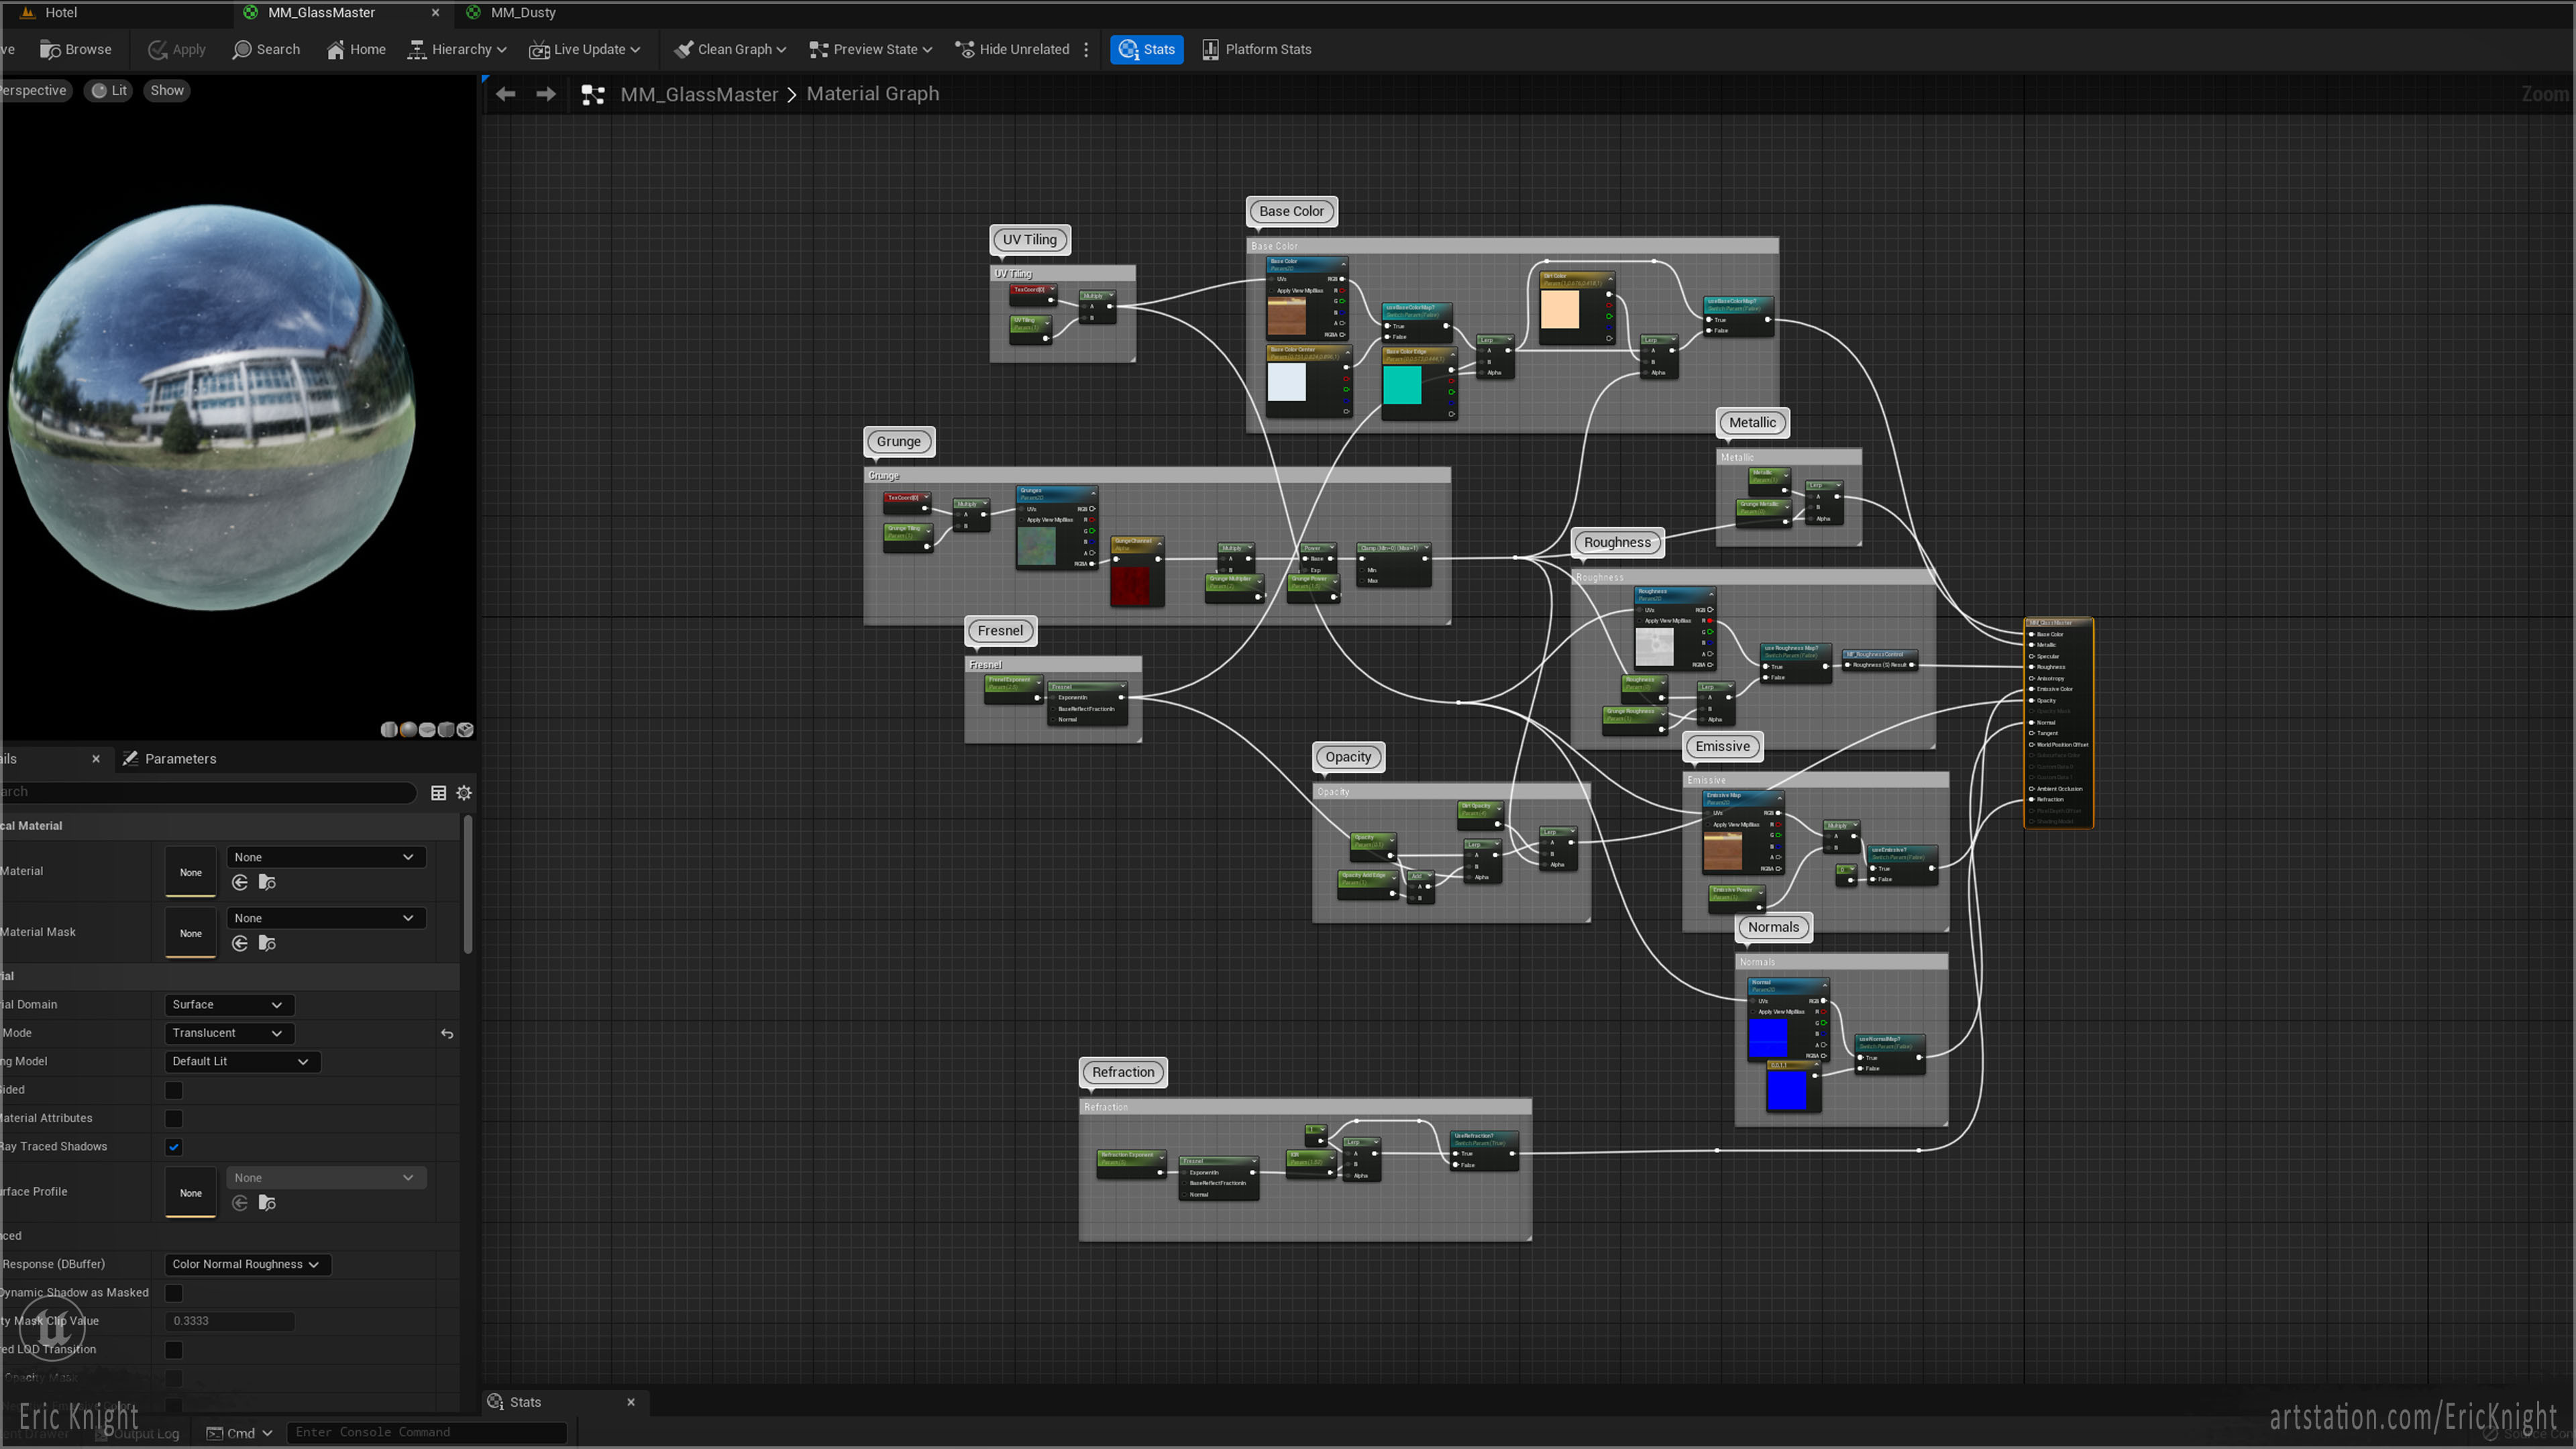
Task: Open the Perspective viewport menu
Action: tap(34, 90)
